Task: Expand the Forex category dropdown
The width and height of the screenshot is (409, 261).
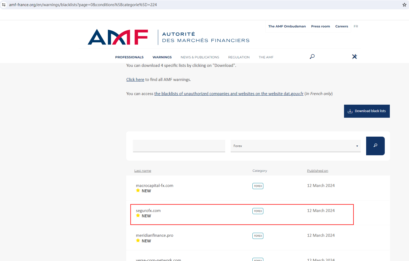Action: pyautogui.click(x=295, y=146)
